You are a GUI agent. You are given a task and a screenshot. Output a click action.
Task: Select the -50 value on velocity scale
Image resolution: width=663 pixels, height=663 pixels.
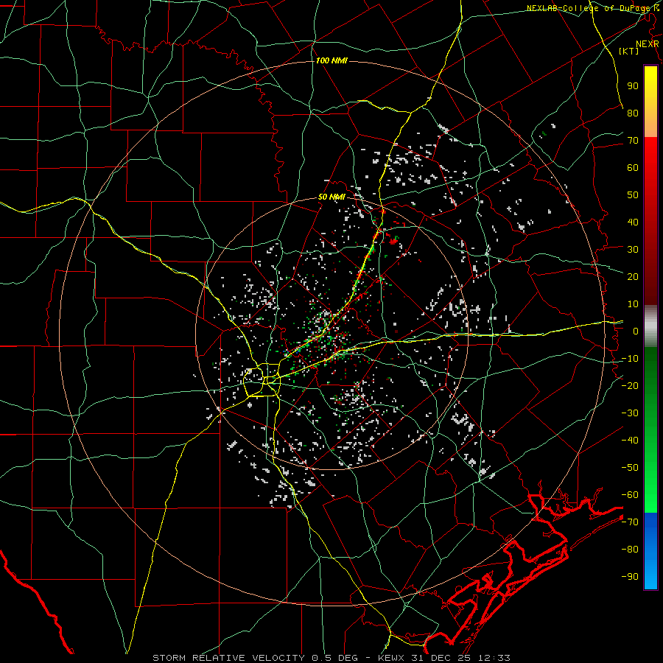pos(630,468)
